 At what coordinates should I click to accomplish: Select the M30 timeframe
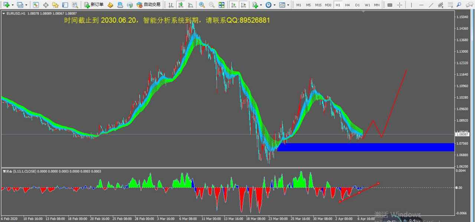click(328, 5)
